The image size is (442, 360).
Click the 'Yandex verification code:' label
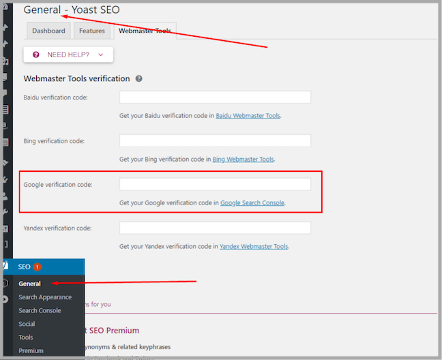[x=57, y=228]
